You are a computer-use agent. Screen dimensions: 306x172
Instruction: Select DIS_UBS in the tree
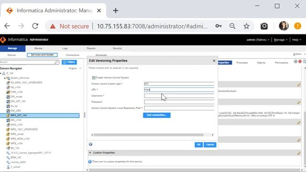16,111
